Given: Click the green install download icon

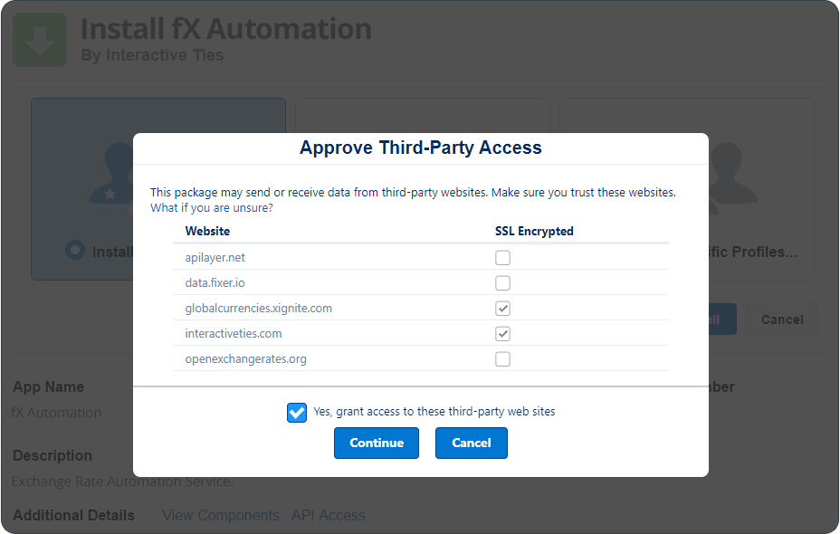Looking at the screenshot, I should (40, 40).
